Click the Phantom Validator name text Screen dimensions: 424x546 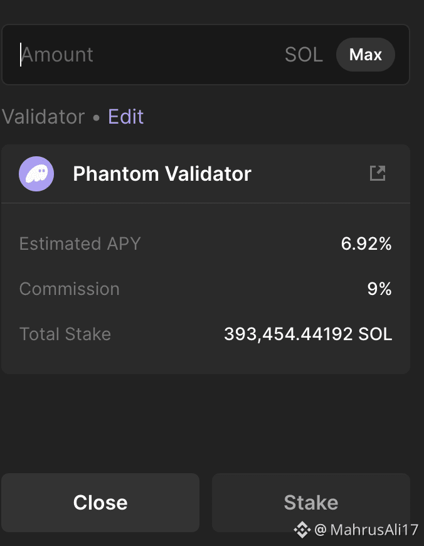point(162,174)
